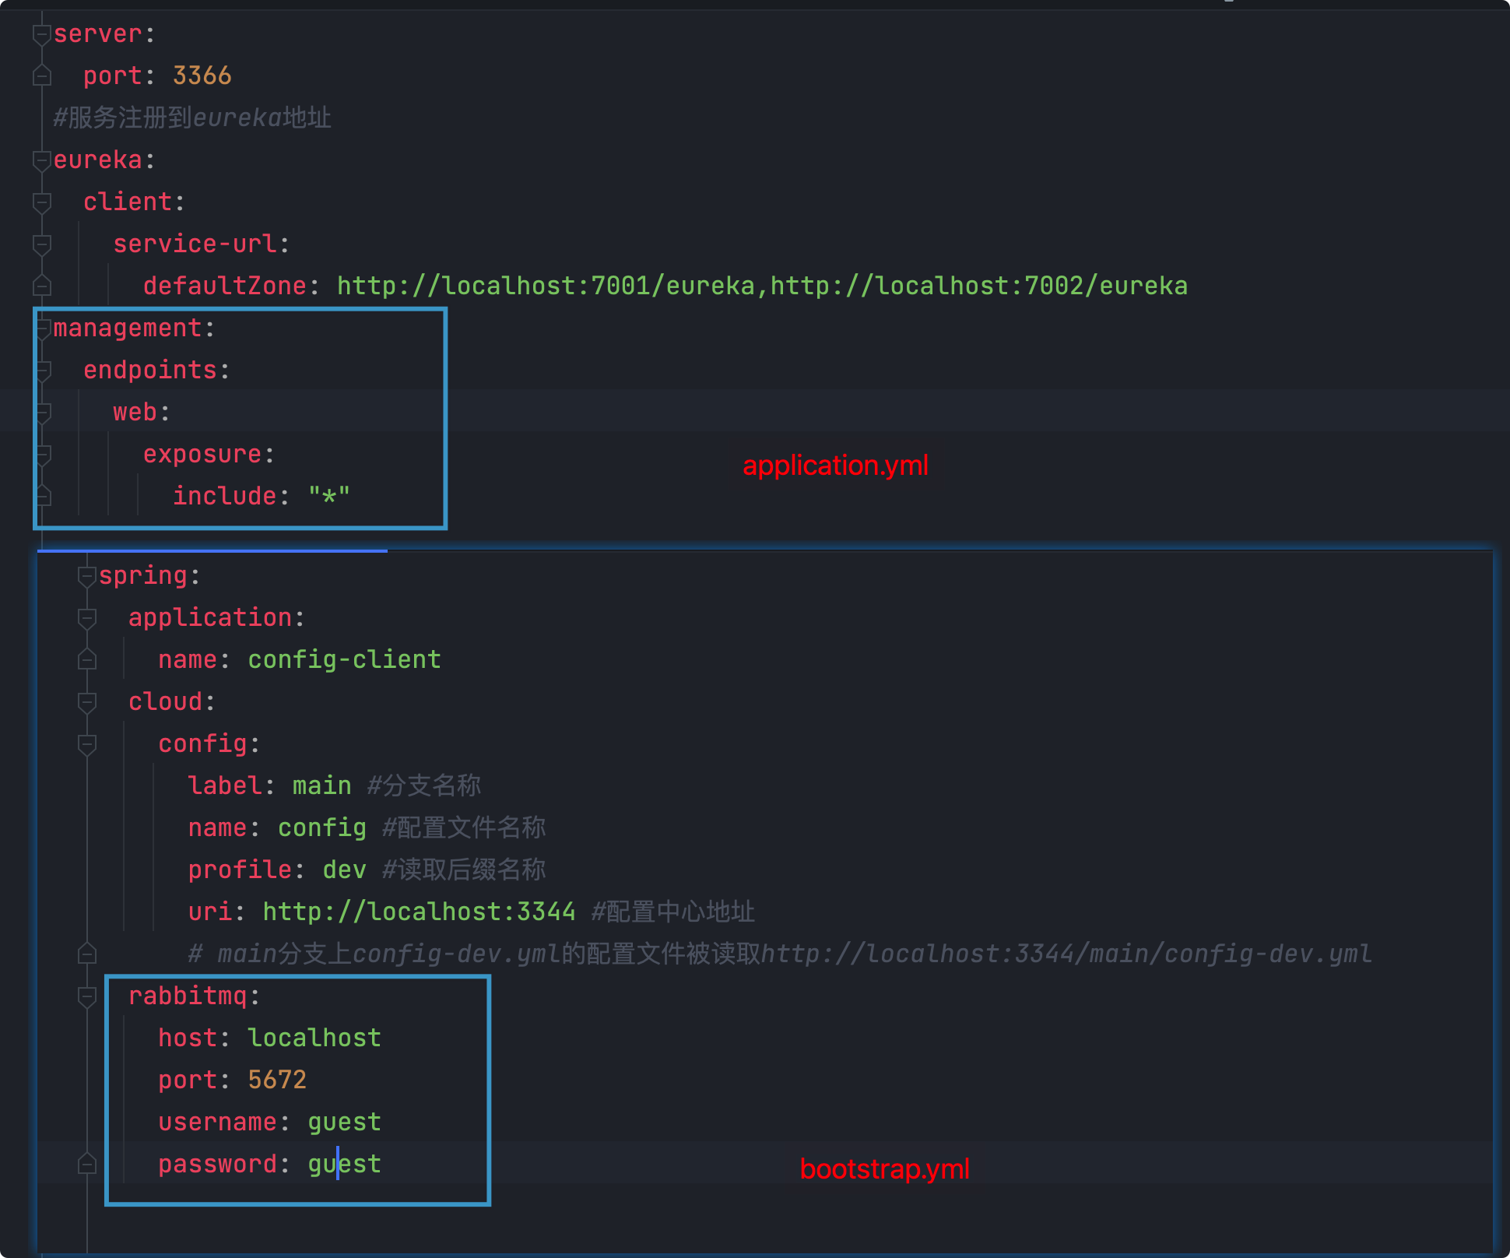Screen dimensions: 1510x1258
Task: Click the include "*" value
Action: pyautogui.click(x=328, y=497)
